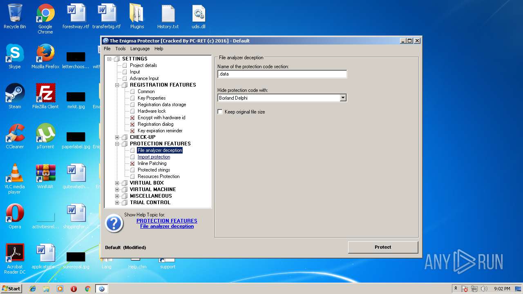Select udis.dll file icon
The width and height of the screenshot is (523, 294).
tap(199, 16)
